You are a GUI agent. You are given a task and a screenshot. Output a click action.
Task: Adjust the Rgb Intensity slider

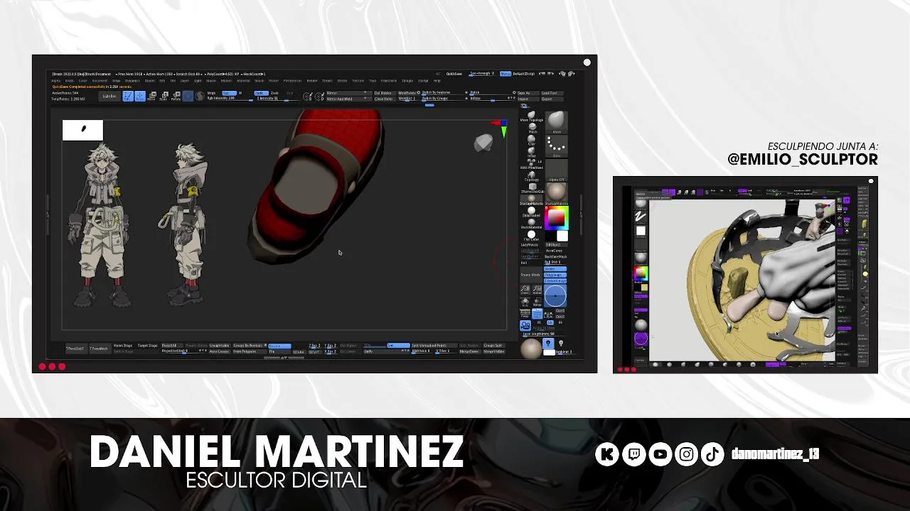click(x=230, y=99)
